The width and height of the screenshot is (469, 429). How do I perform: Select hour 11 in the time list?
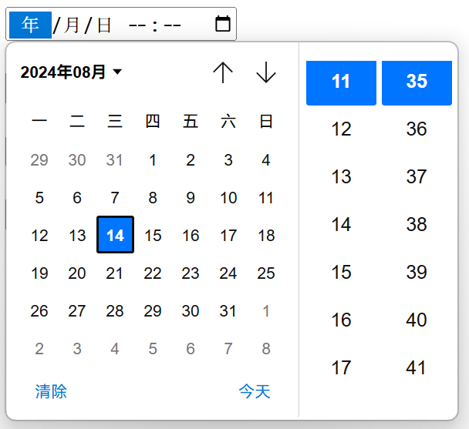pyautogui.click(x=341, y=82)
